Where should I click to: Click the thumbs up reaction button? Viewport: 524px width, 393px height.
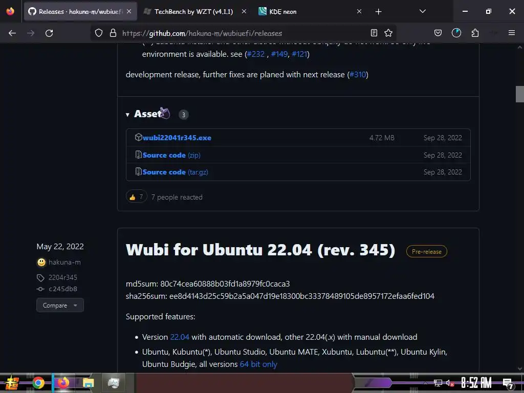point(136,197)
